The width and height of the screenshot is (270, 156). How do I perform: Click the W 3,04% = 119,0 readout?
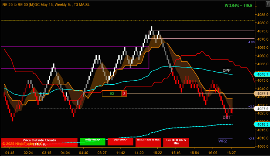pyautogui.click(x=238, y=6)
